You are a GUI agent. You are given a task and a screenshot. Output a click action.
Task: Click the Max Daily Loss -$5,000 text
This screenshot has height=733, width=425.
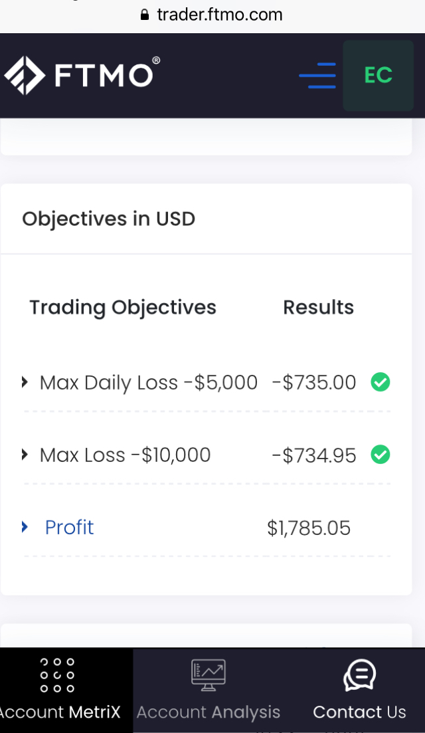148,382
